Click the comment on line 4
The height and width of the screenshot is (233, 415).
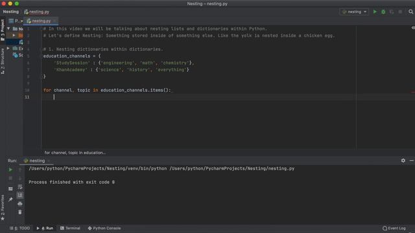(x=103, y=49)
